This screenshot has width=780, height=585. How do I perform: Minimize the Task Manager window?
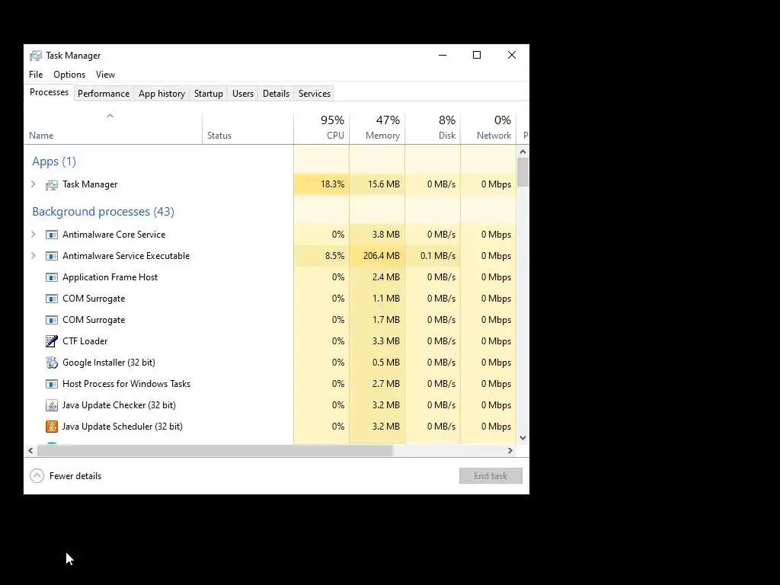tap(443, 55)
